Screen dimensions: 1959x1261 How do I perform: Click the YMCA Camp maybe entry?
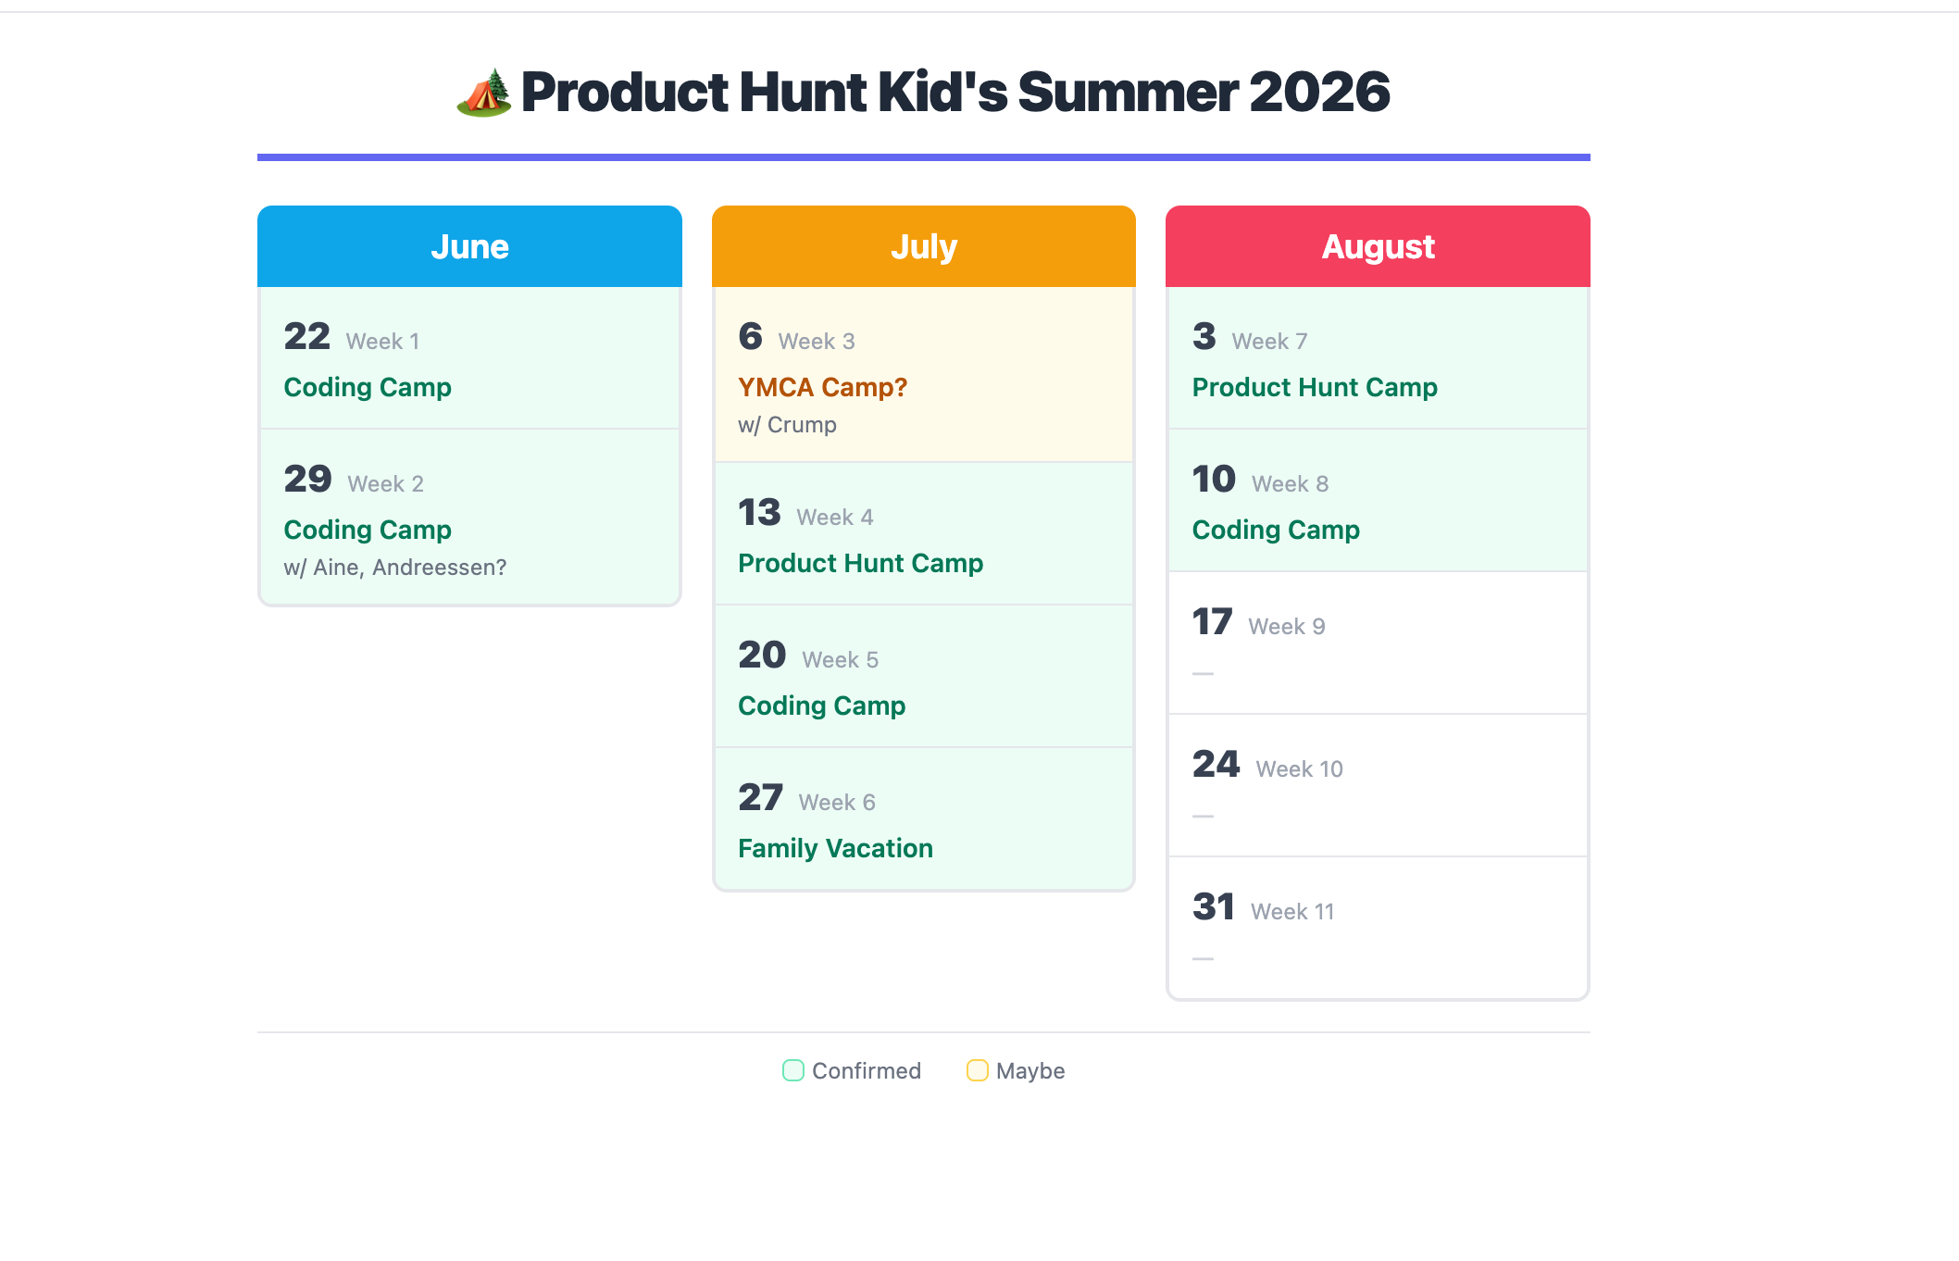click(x=822, y=387)
